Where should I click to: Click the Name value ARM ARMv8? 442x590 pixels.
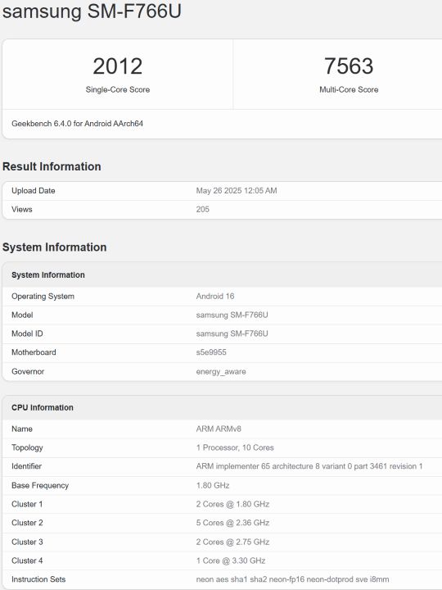click(x=219, y=429)
